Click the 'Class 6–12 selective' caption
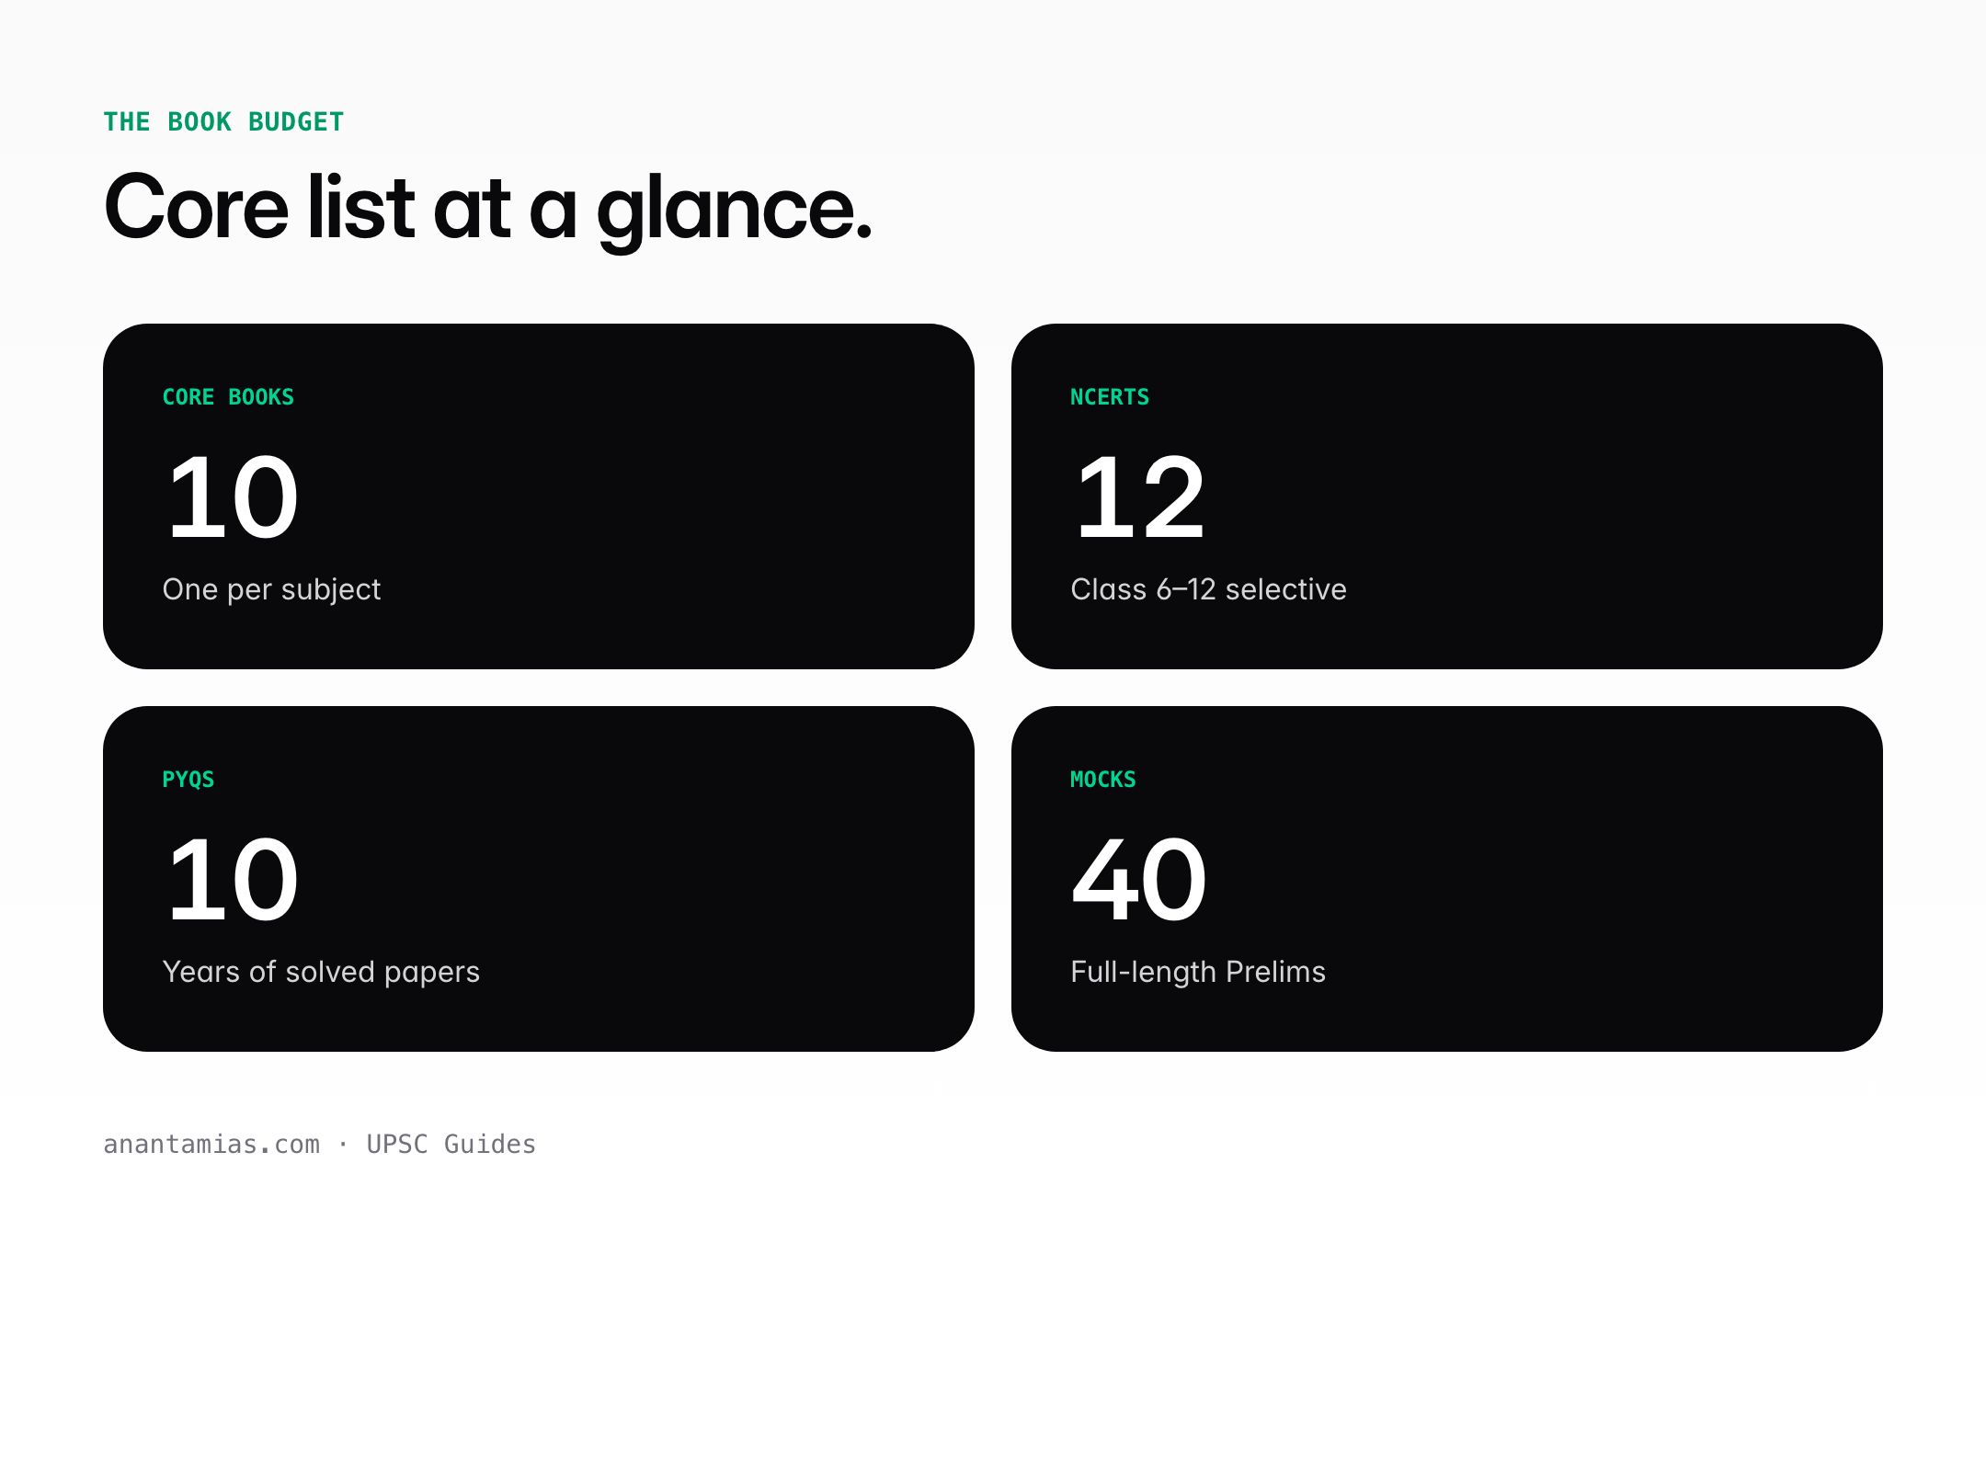This screenshot has height=1471, width=1986. coord(1208,589)
